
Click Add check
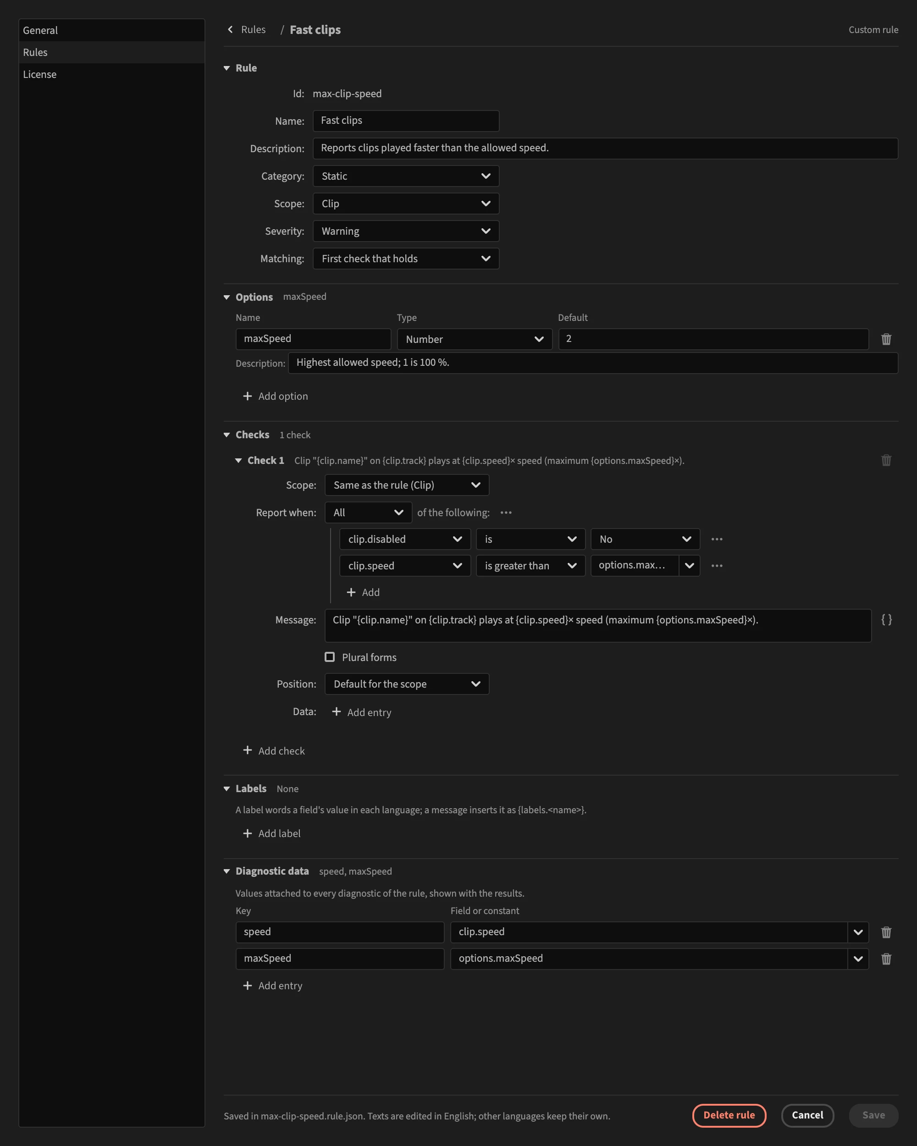pyautogui.click(x=274, y=750)
